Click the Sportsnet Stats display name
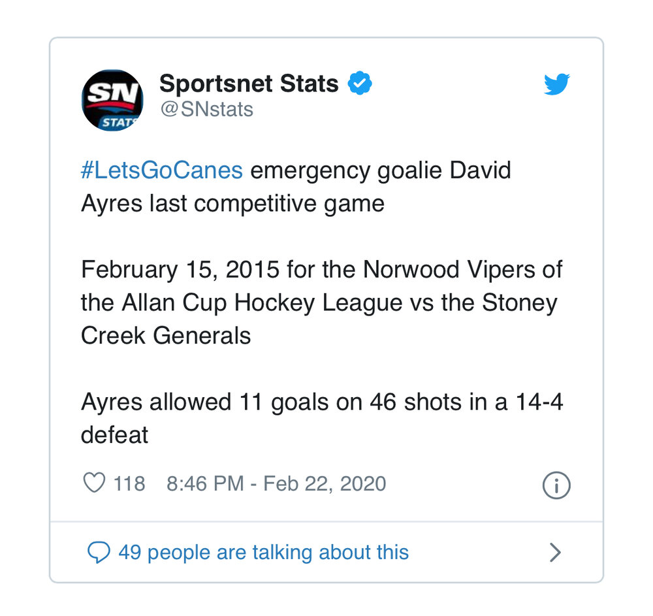This screenshot has height=616, width=653. click(249, 84)
